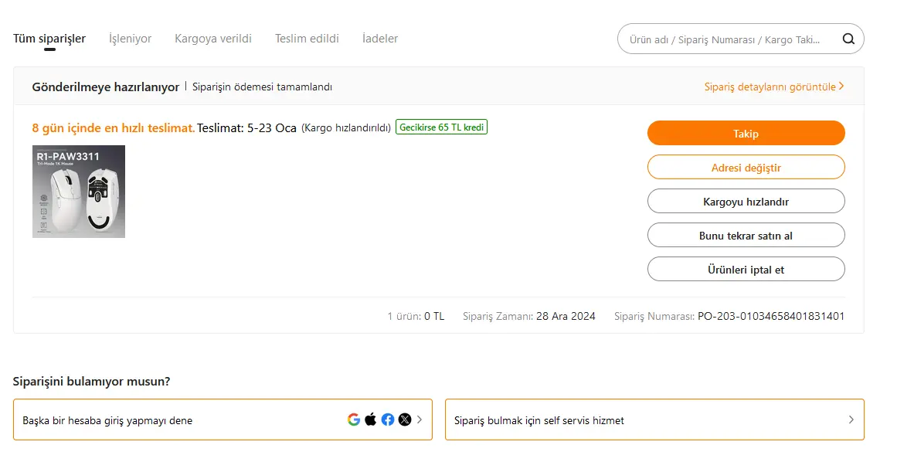Show the İadeler tab
Screen dimensions: 914x462
tap(380, 39)
